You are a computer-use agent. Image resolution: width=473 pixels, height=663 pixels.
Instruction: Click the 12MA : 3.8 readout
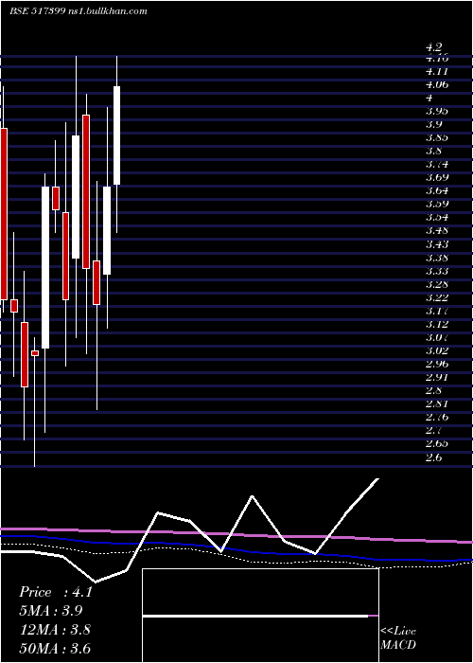point(55,629)
